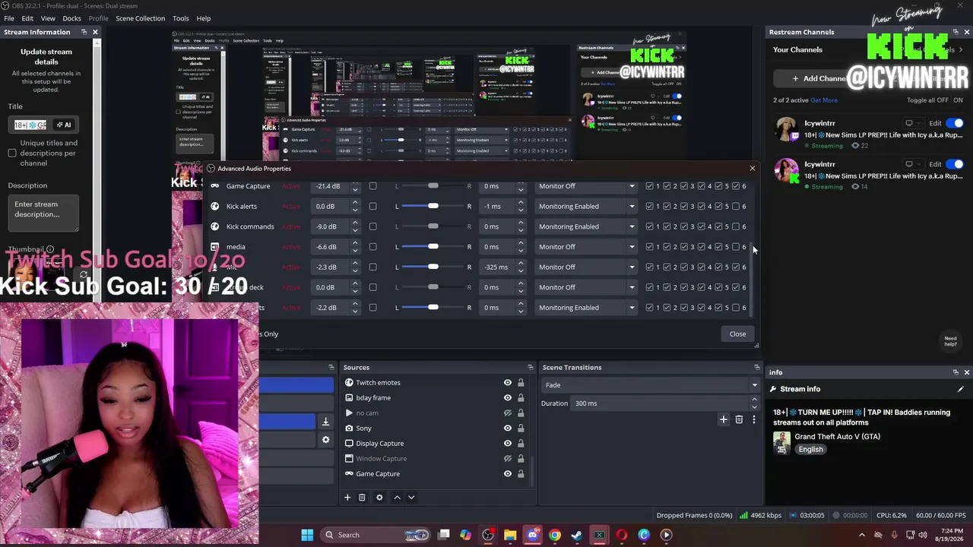Show the no cam source
Viewport: 973px width, 547px height.
pos(508,413)
